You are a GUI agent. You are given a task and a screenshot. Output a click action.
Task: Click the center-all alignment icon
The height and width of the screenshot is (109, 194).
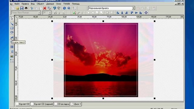click(146, 13)
